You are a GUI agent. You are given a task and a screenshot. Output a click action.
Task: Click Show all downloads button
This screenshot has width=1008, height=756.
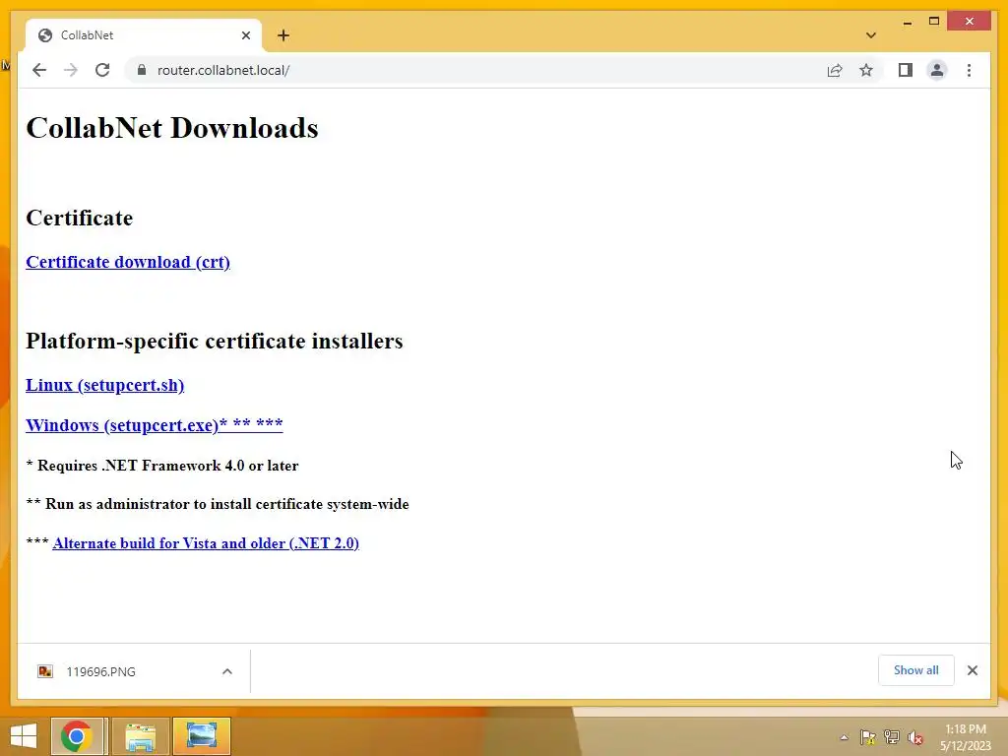pos(916,670)
